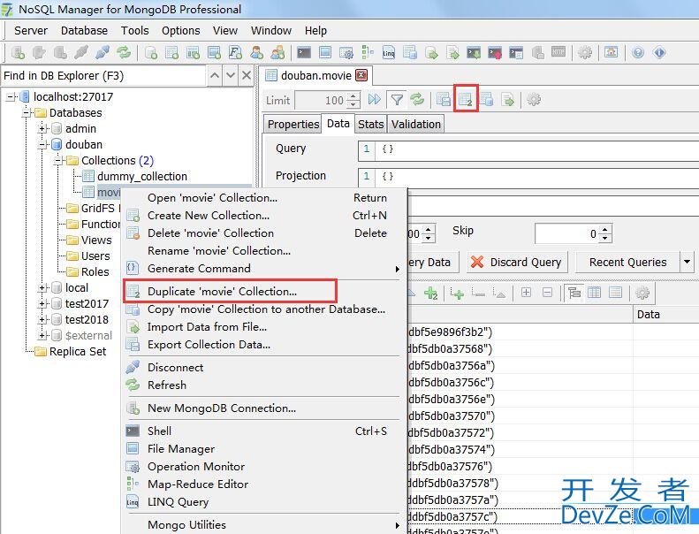Click the Query editor field

click(x=528, y=150)
